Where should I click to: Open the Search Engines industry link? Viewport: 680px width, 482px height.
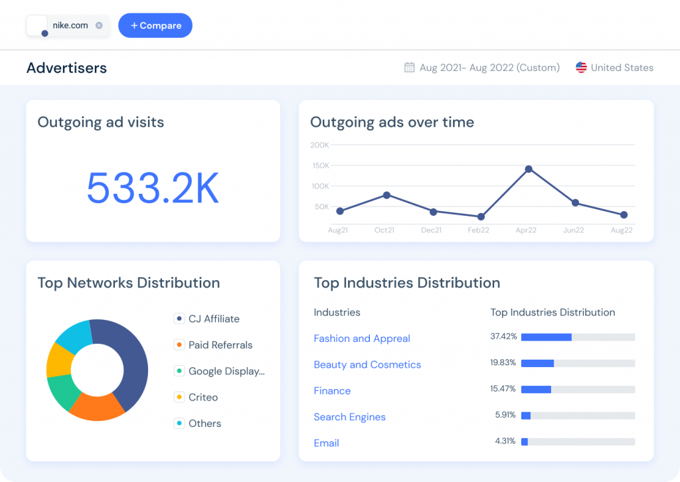349,417
